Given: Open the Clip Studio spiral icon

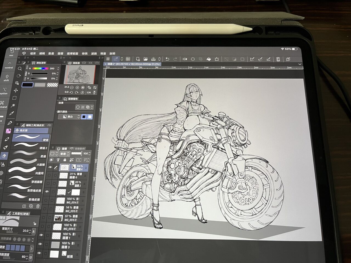Looking at the screenshot, I should (128, 59).
